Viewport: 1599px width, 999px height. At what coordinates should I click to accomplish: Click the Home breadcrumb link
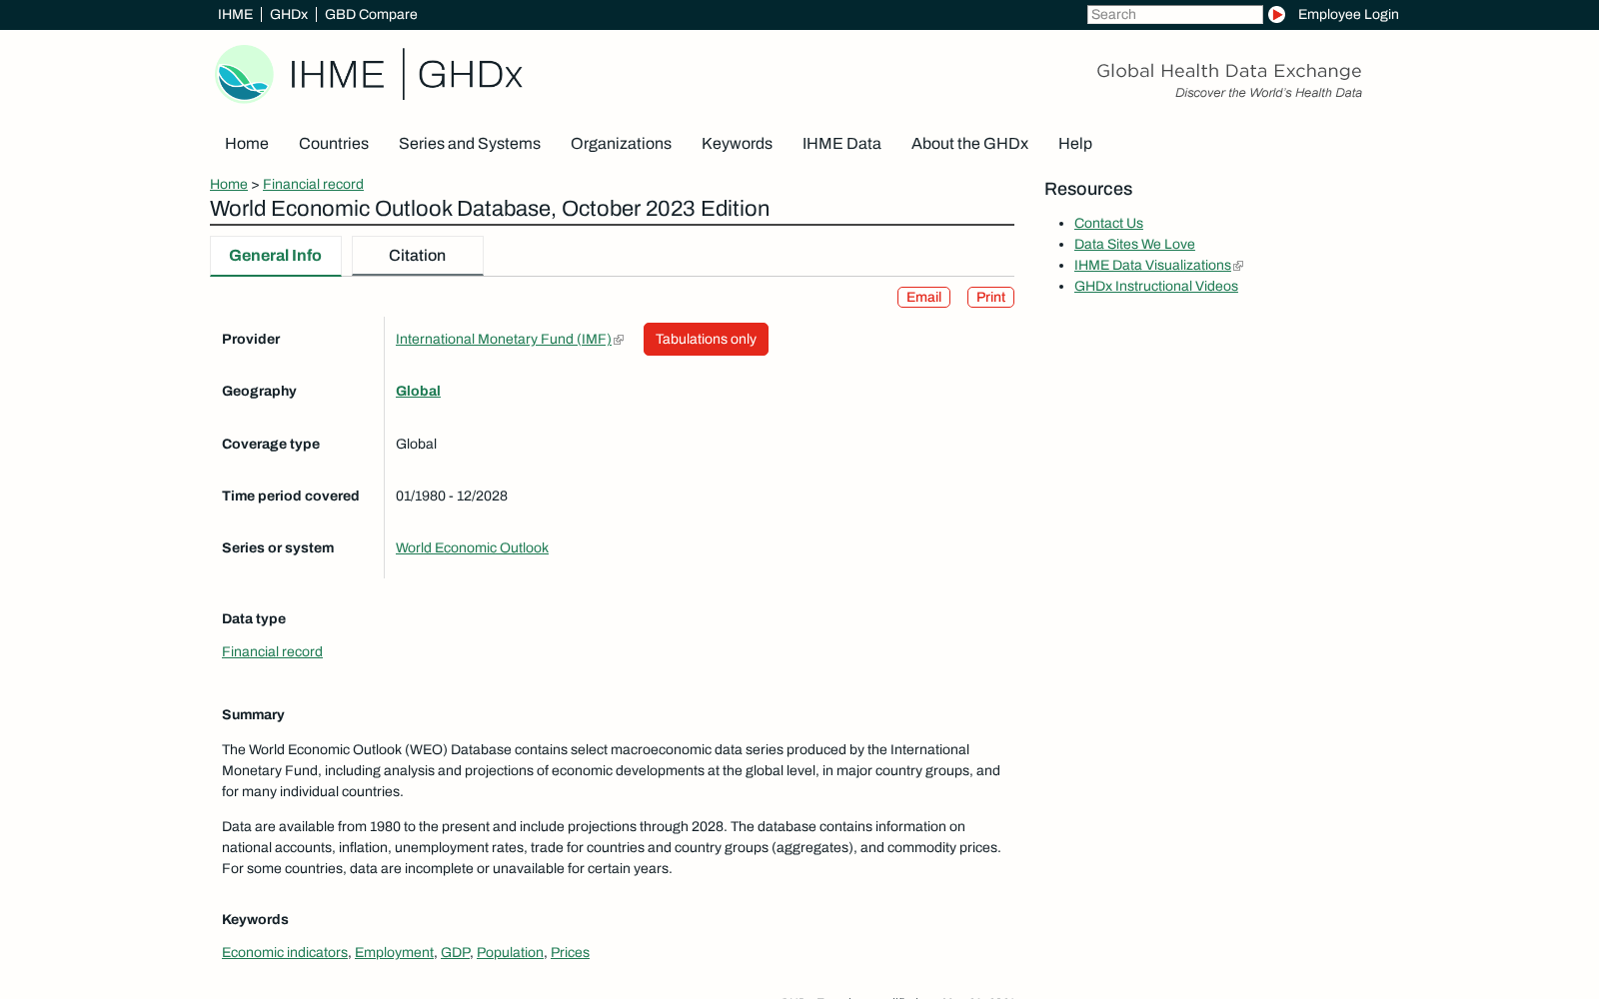click(229, 184)
